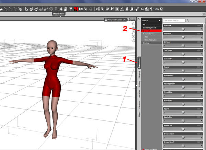Click the BreastSize1 slider handle
This screenshot has width=206, height=150.
tap(183, 137)
